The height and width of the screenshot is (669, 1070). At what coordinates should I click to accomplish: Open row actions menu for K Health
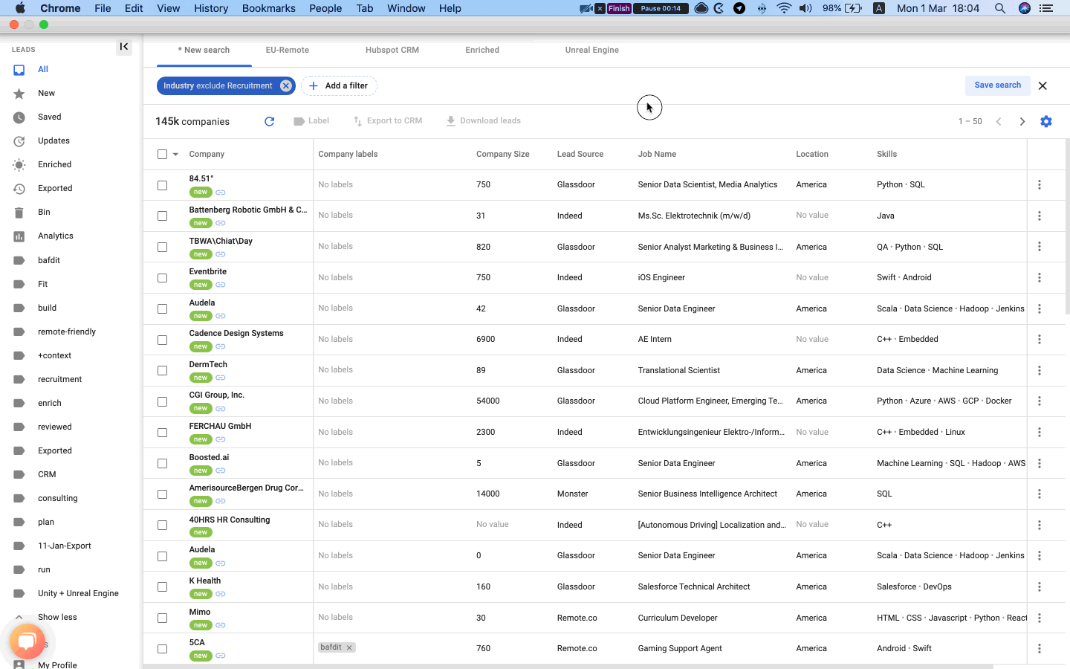coord(1040,587)
